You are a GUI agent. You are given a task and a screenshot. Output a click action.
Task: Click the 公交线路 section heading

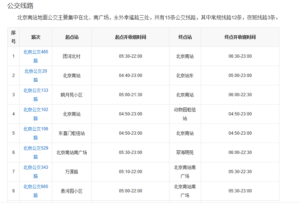[x=20, y=6]
